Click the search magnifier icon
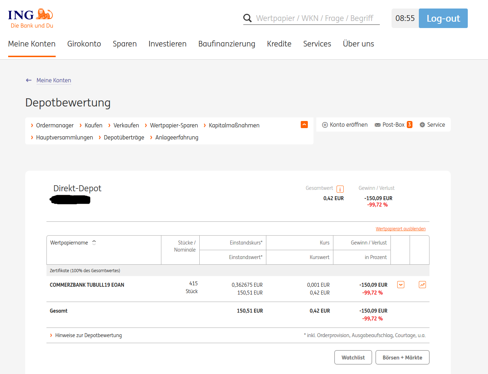 click(247, 18)
